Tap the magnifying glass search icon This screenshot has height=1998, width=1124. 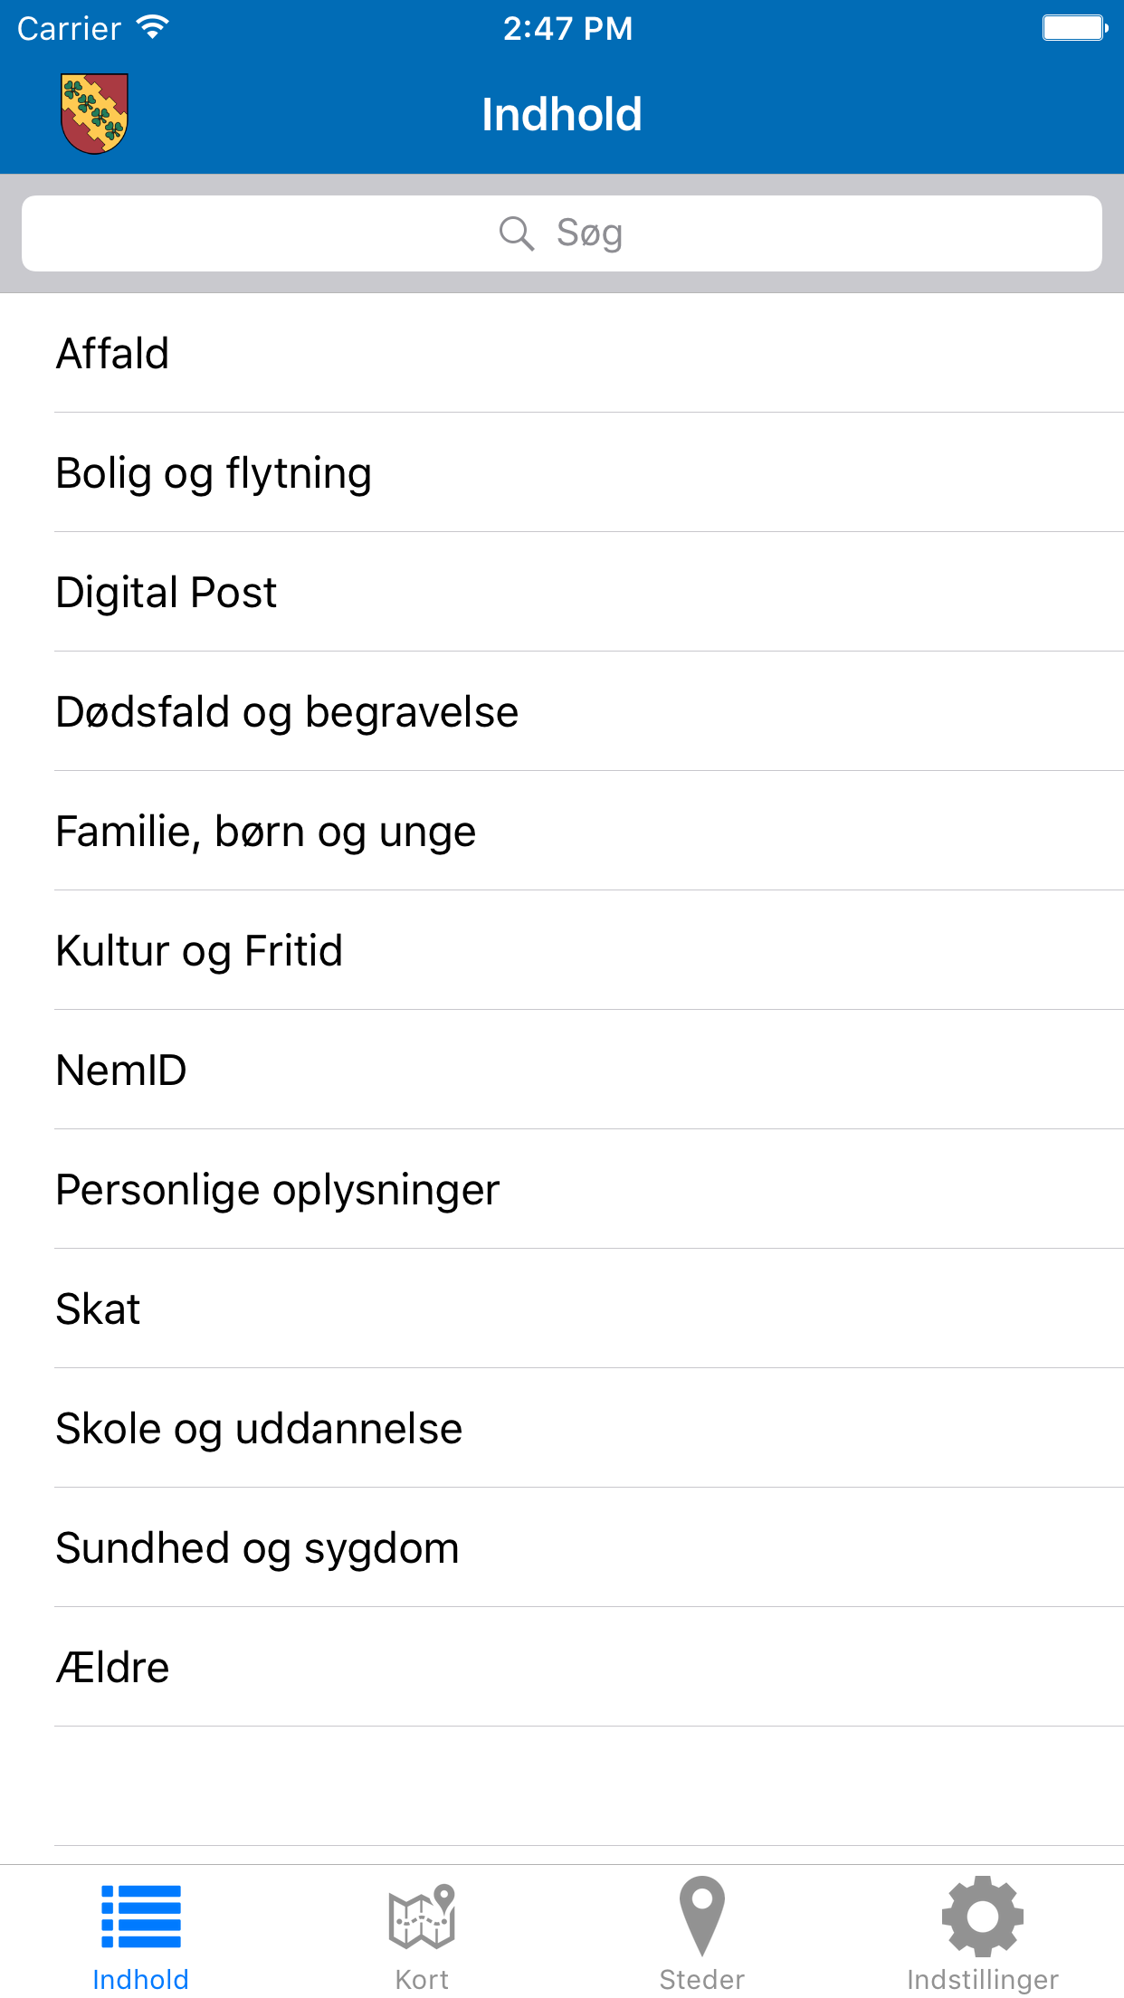(x=517, y=233)
